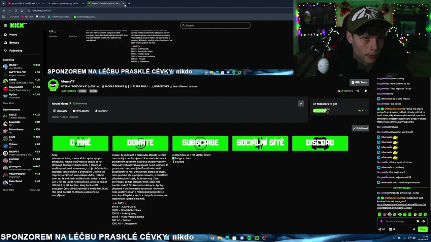
Task: Open the kick.com subscribe link in chat
Action: pos(395,122)
